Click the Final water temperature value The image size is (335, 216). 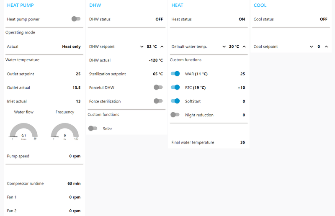coord(242,142)
